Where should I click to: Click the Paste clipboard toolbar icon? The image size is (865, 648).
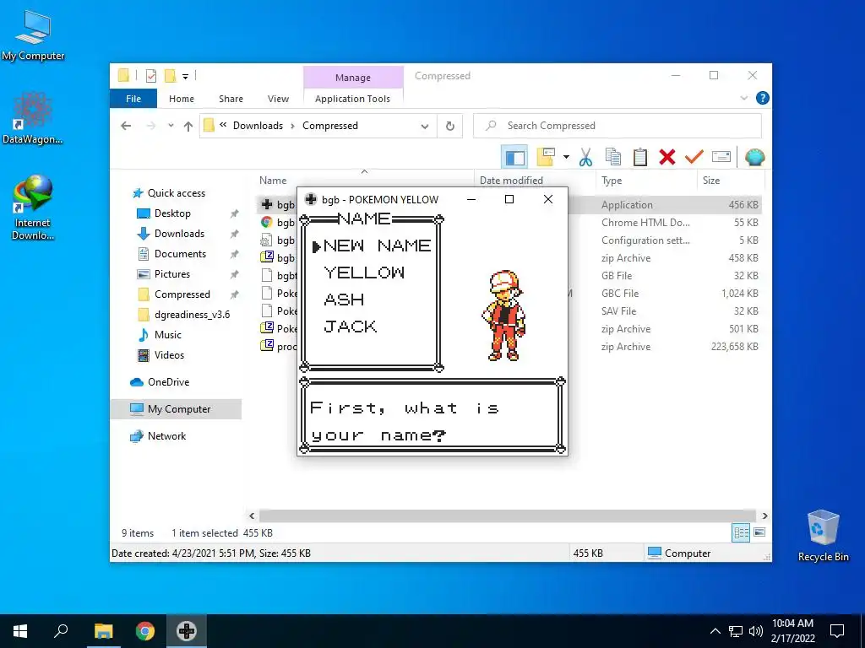pos(640,158)
